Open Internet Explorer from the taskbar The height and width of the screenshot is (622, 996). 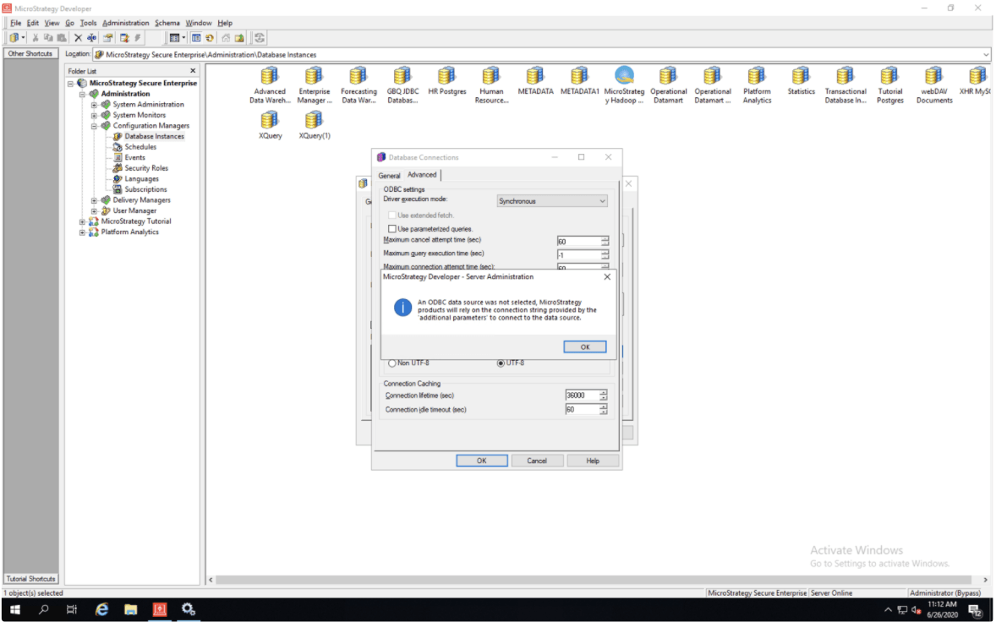(x=102, y=608)
